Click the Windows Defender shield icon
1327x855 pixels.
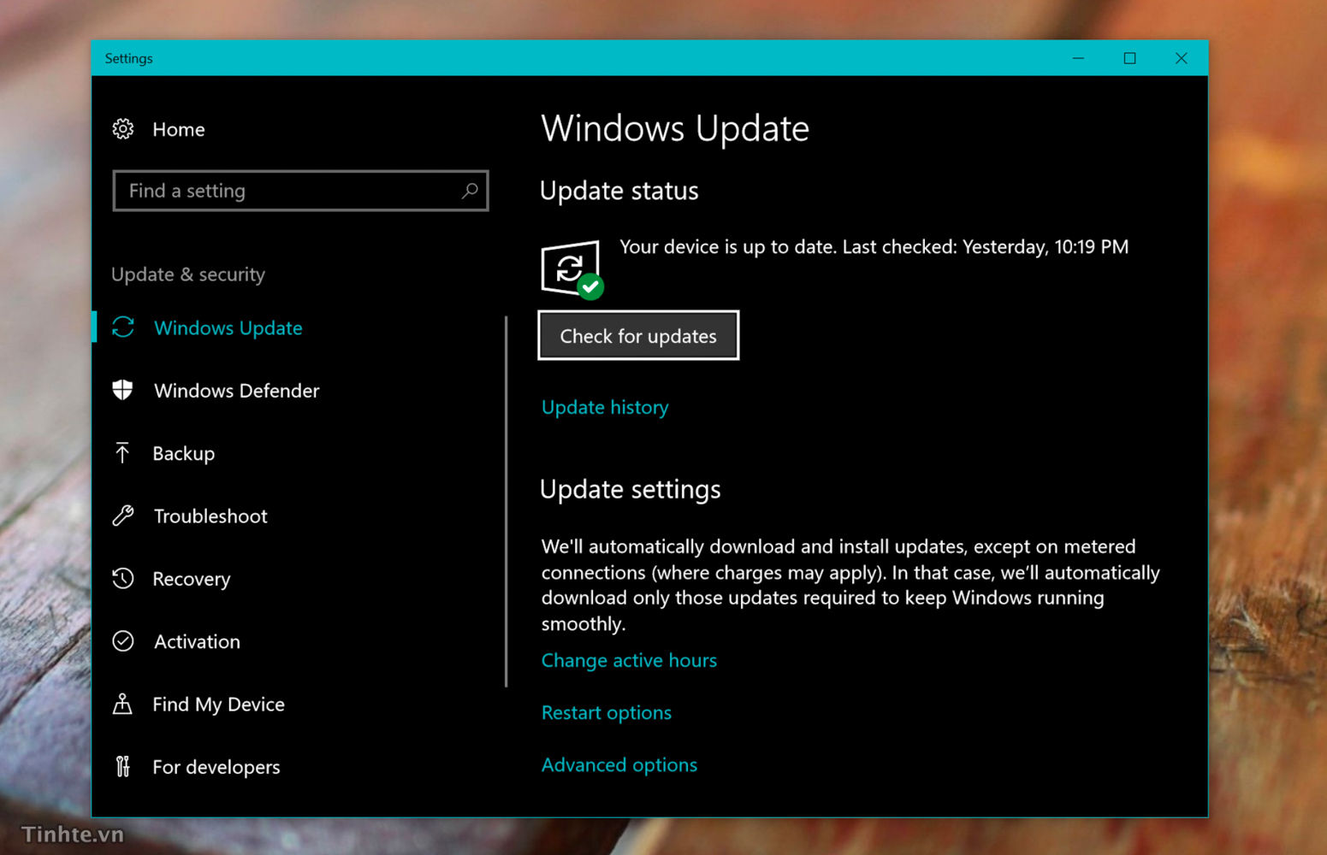123,390
